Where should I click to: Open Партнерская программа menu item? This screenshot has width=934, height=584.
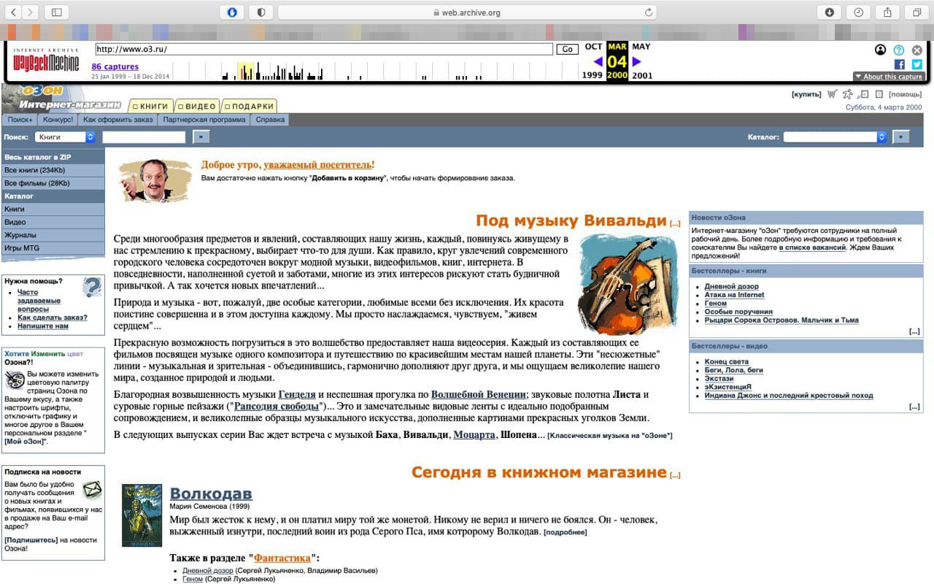(204, 120)
